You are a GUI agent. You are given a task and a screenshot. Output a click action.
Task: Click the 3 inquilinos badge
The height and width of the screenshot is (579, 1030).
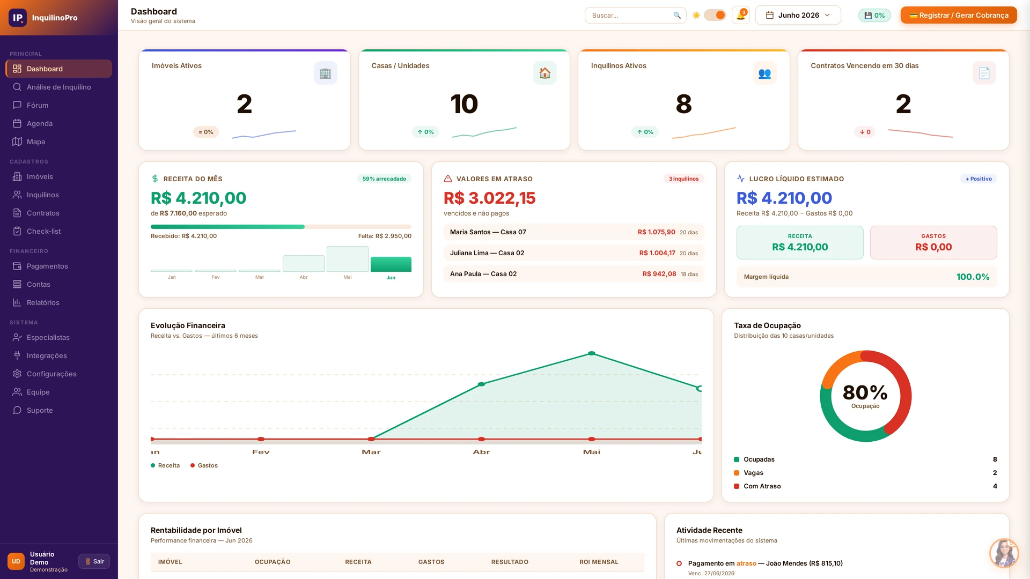pyautogui.click(x=683, y=179)
